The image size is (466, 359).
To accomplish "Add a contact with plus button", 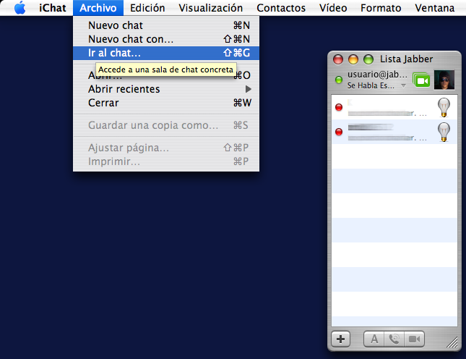I will 340,339.
